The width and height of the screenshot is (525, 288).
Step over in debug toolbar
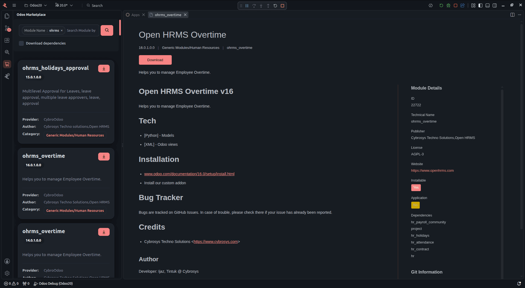pyautogui.click(x=254, y=6)
